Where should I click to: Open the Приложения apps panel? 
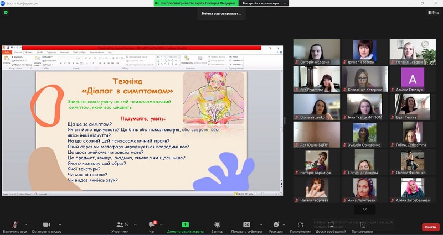point(301,227)
